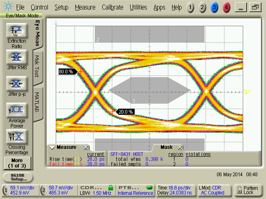Open the Apps menu
This screenshot has width=266, height=199.
tap(159, 7)
